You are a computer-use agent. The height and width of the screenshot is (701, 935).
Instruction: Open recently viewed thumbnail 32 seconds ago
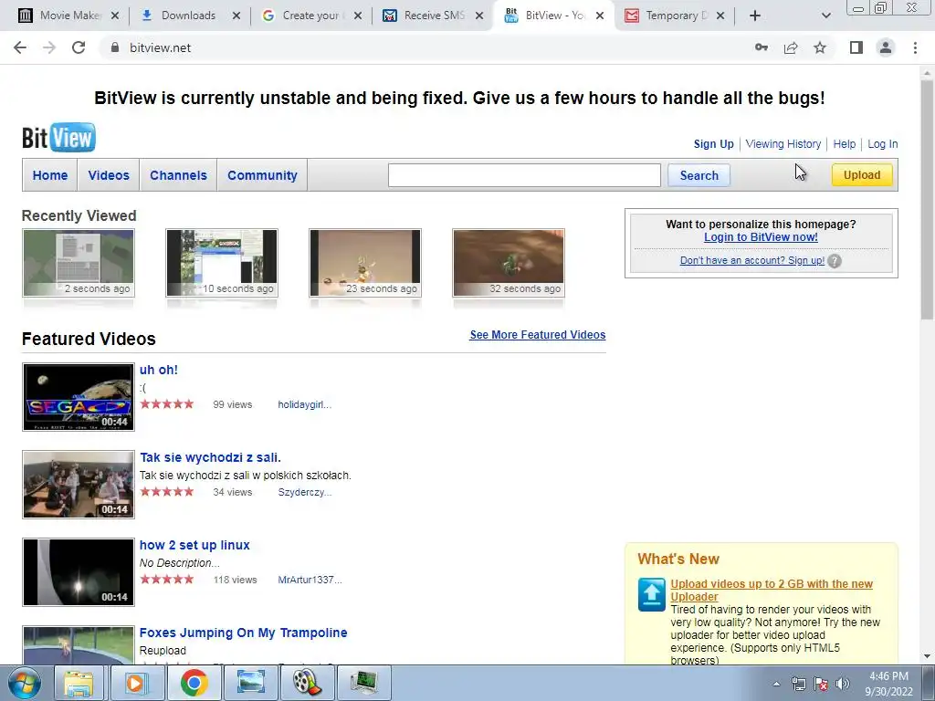pos(508,263)
